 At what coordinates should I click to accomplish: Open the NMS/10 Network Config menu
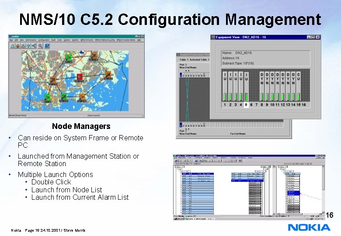(105, 40)
